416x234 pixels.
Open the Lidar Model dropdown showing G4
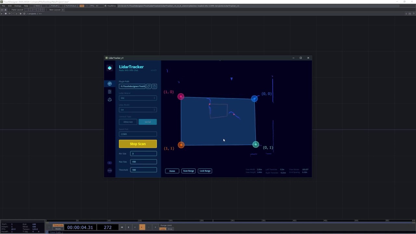tap(138, 110)
